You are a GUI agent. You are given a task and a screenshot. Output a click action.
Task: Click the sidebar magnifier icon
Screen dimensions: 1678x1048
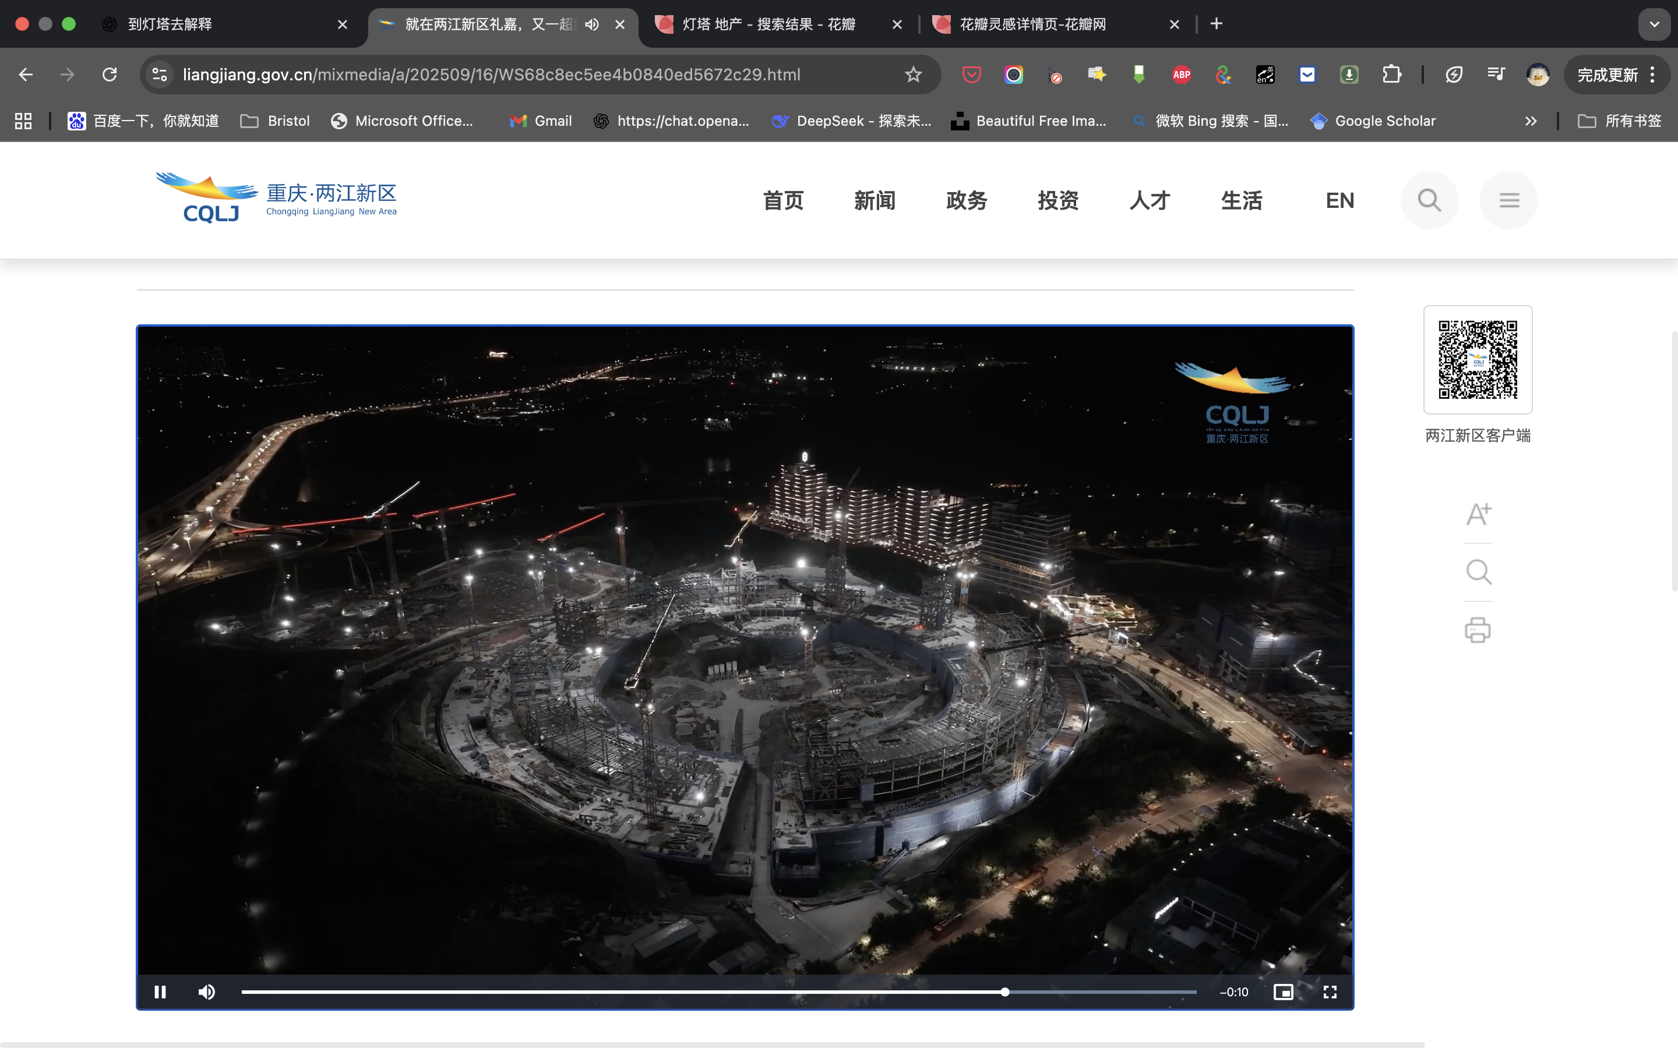[1478, 572]
